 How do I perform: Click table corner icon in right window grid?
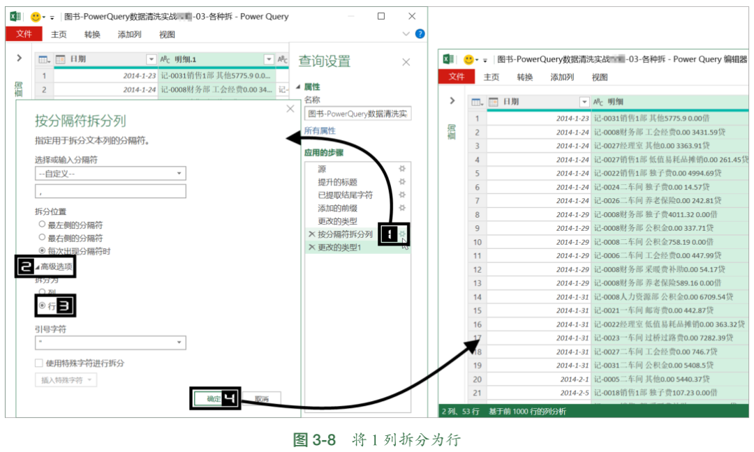click(x=477, y=102)
